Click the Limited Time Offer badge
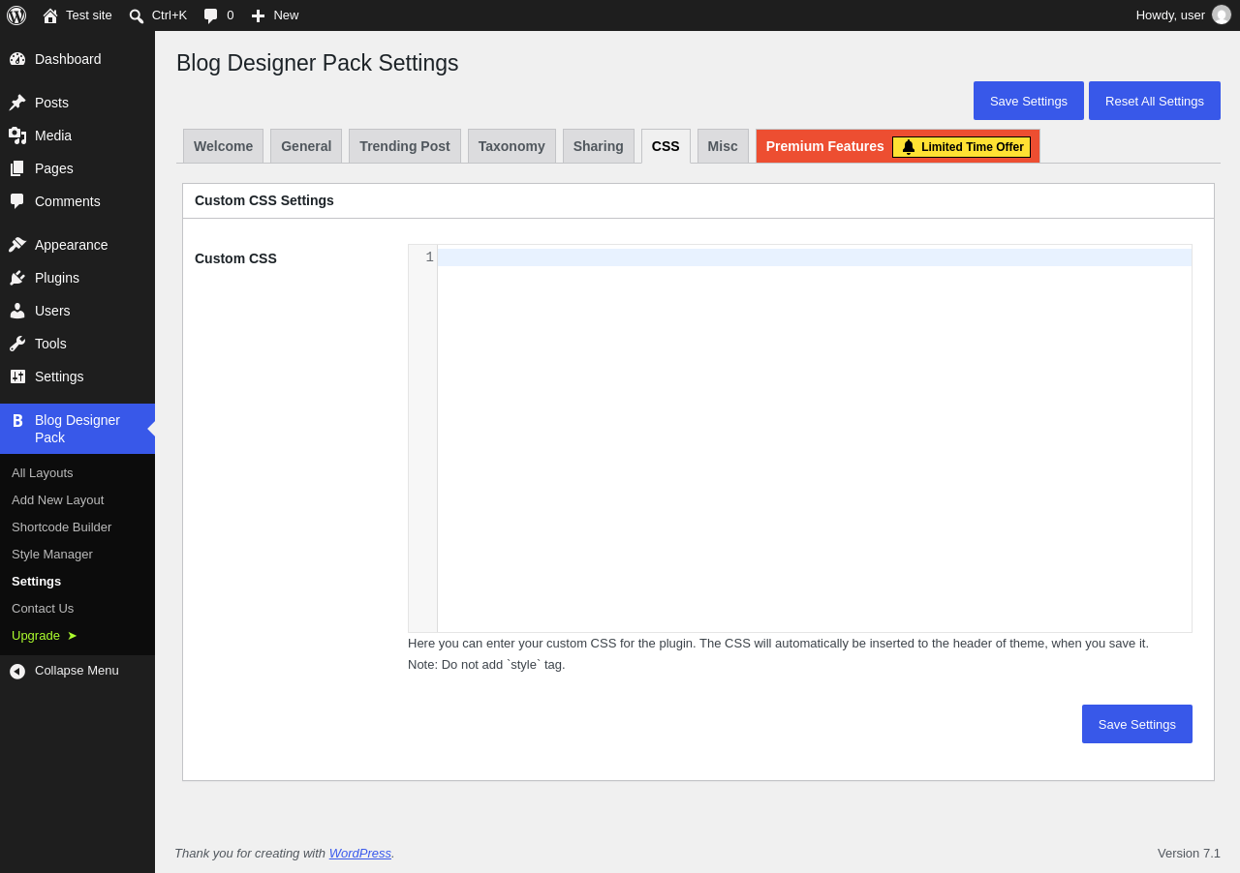Viewport: 1240px width, 873px height. point(962,147)
